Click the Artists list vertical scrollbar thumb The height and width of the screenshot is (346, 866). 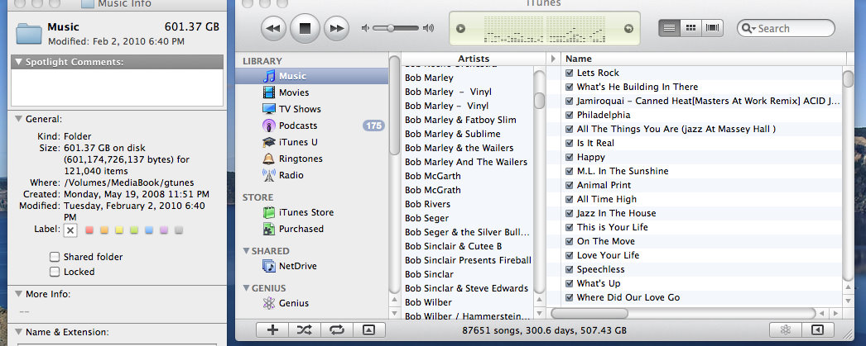click(x=540, y=100)
